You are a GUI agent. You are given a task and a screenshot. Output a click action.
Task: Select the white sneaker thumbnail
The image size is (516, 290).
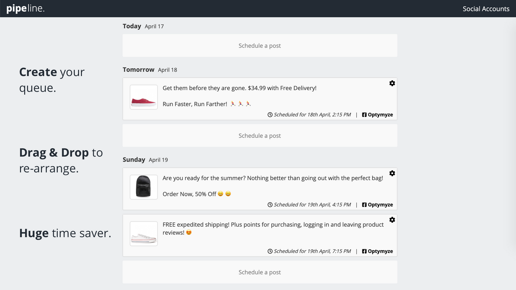point(144,234)
